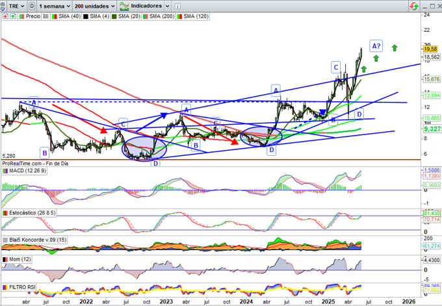Click the SMA (200) color swatch

click(145, 17)
